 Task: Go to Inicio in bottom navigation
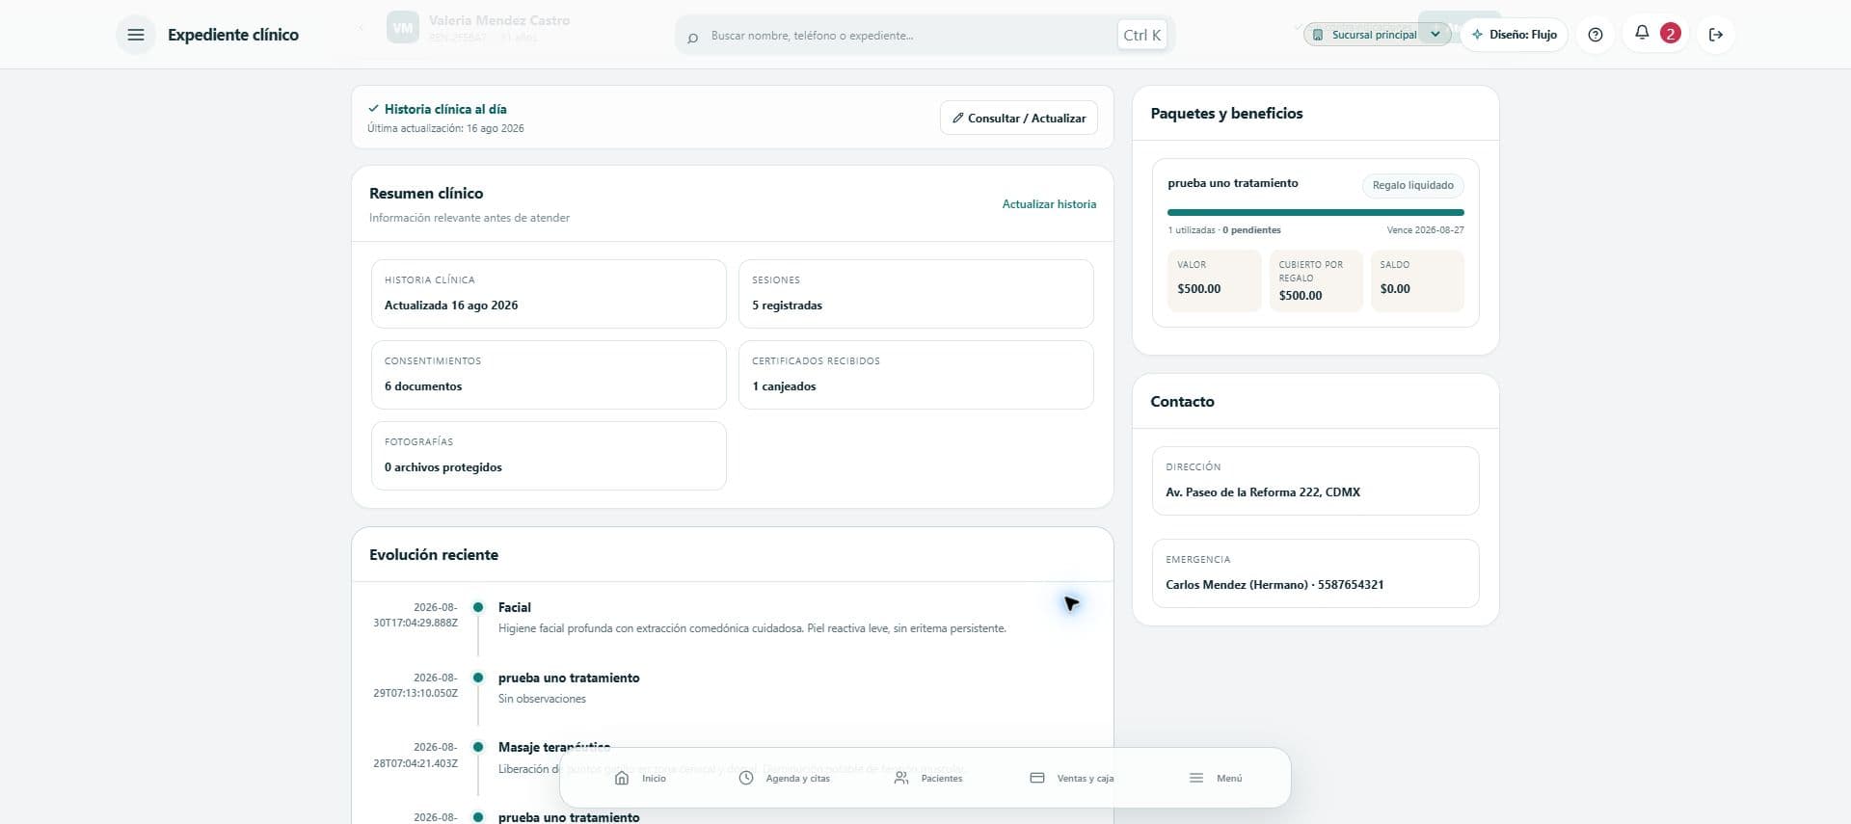point(641,778)
